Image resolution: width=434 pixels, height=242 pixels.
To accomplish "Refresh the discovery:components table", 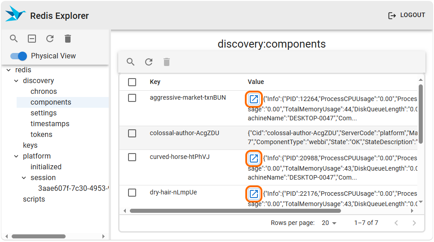I will 149,62.
